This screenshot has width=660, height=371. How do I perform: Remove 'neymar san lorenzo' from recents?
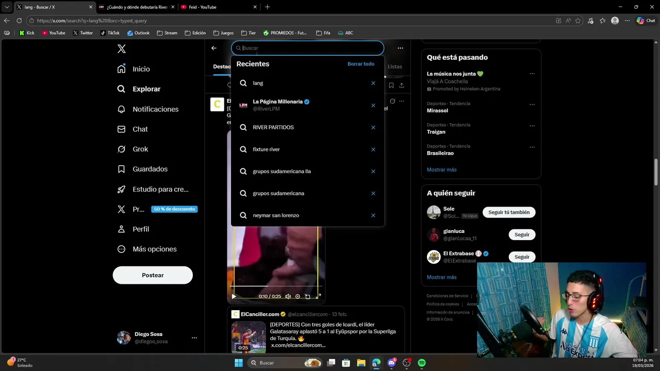tap(373, 215)
